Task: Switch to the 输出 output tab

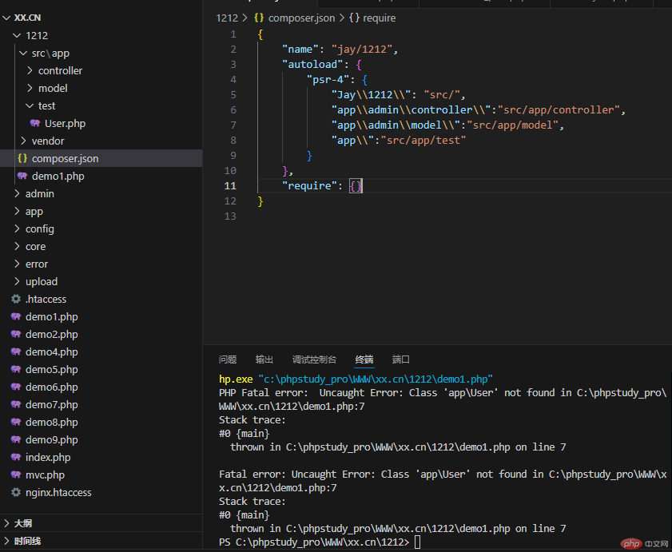Action: click(x=264, y=359)
